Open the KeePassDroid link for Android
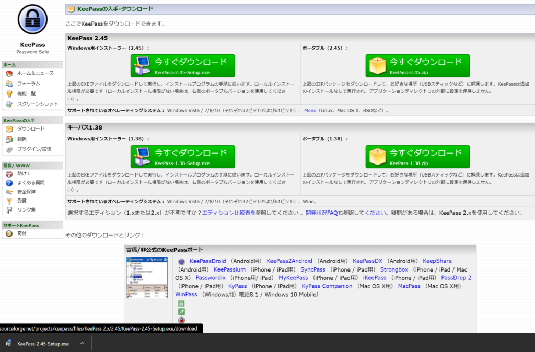The height and width of the screenshot is (352, 535). (x=207, y=261)
